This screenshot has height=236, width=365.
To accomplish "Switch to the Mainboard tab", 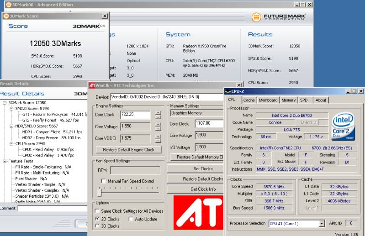I will (268, 100).
